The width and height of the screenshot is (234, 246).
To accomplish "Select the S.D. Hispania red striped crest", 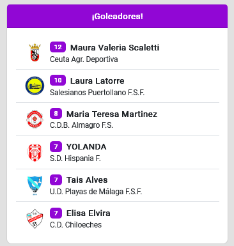I will pos(35,152).
